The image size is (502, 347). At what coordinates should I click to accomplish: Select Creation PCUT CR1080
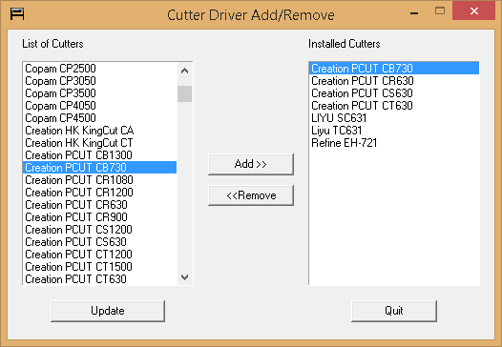[99, 180]
